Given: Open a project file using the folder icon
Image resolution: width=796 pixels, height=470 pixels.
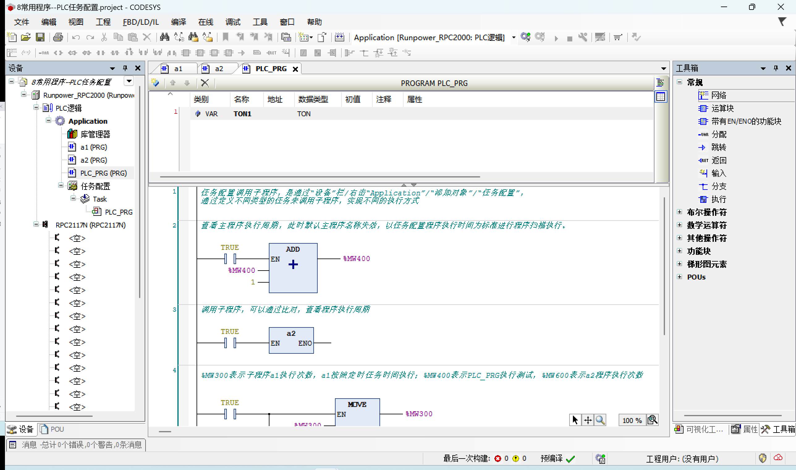Looking at the screenshot, I should [x=26, y=37].
